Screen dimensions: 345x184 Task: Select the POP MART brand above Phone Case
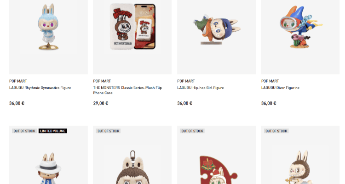point(102,81)
